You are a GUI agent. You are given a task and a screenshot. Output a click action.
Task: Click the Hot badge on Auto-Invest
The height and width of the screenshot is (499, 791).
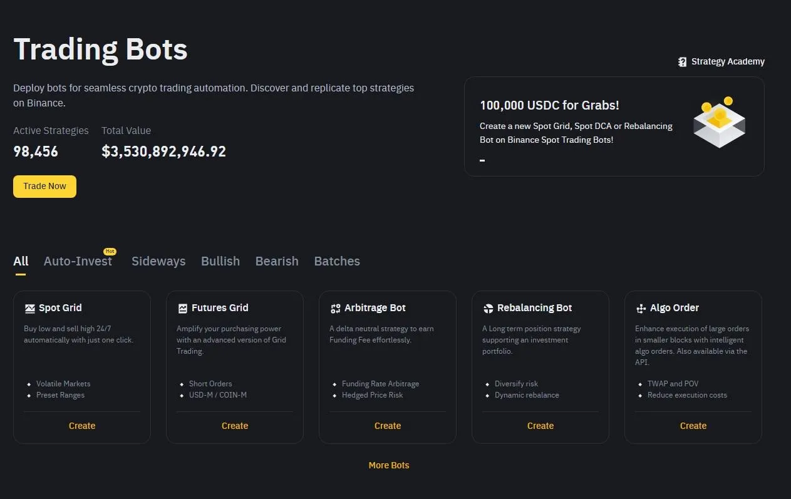point(110,250)
